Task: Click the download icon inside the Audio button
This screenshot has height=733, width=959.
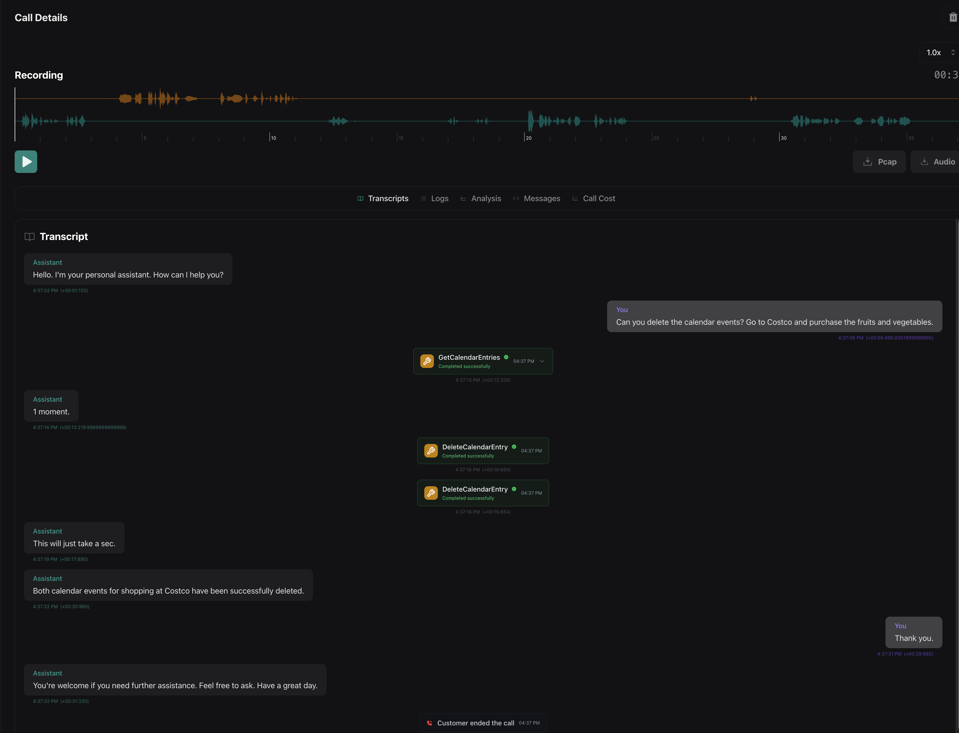Action: (x=925, y=161)
